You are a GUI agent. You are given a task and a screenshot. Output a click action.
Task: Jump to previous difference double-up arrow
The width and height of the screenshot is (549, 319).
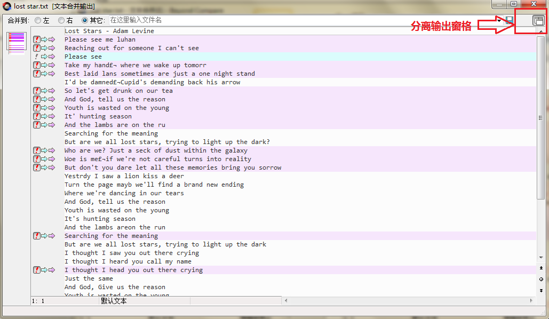(x=541, y=268)
